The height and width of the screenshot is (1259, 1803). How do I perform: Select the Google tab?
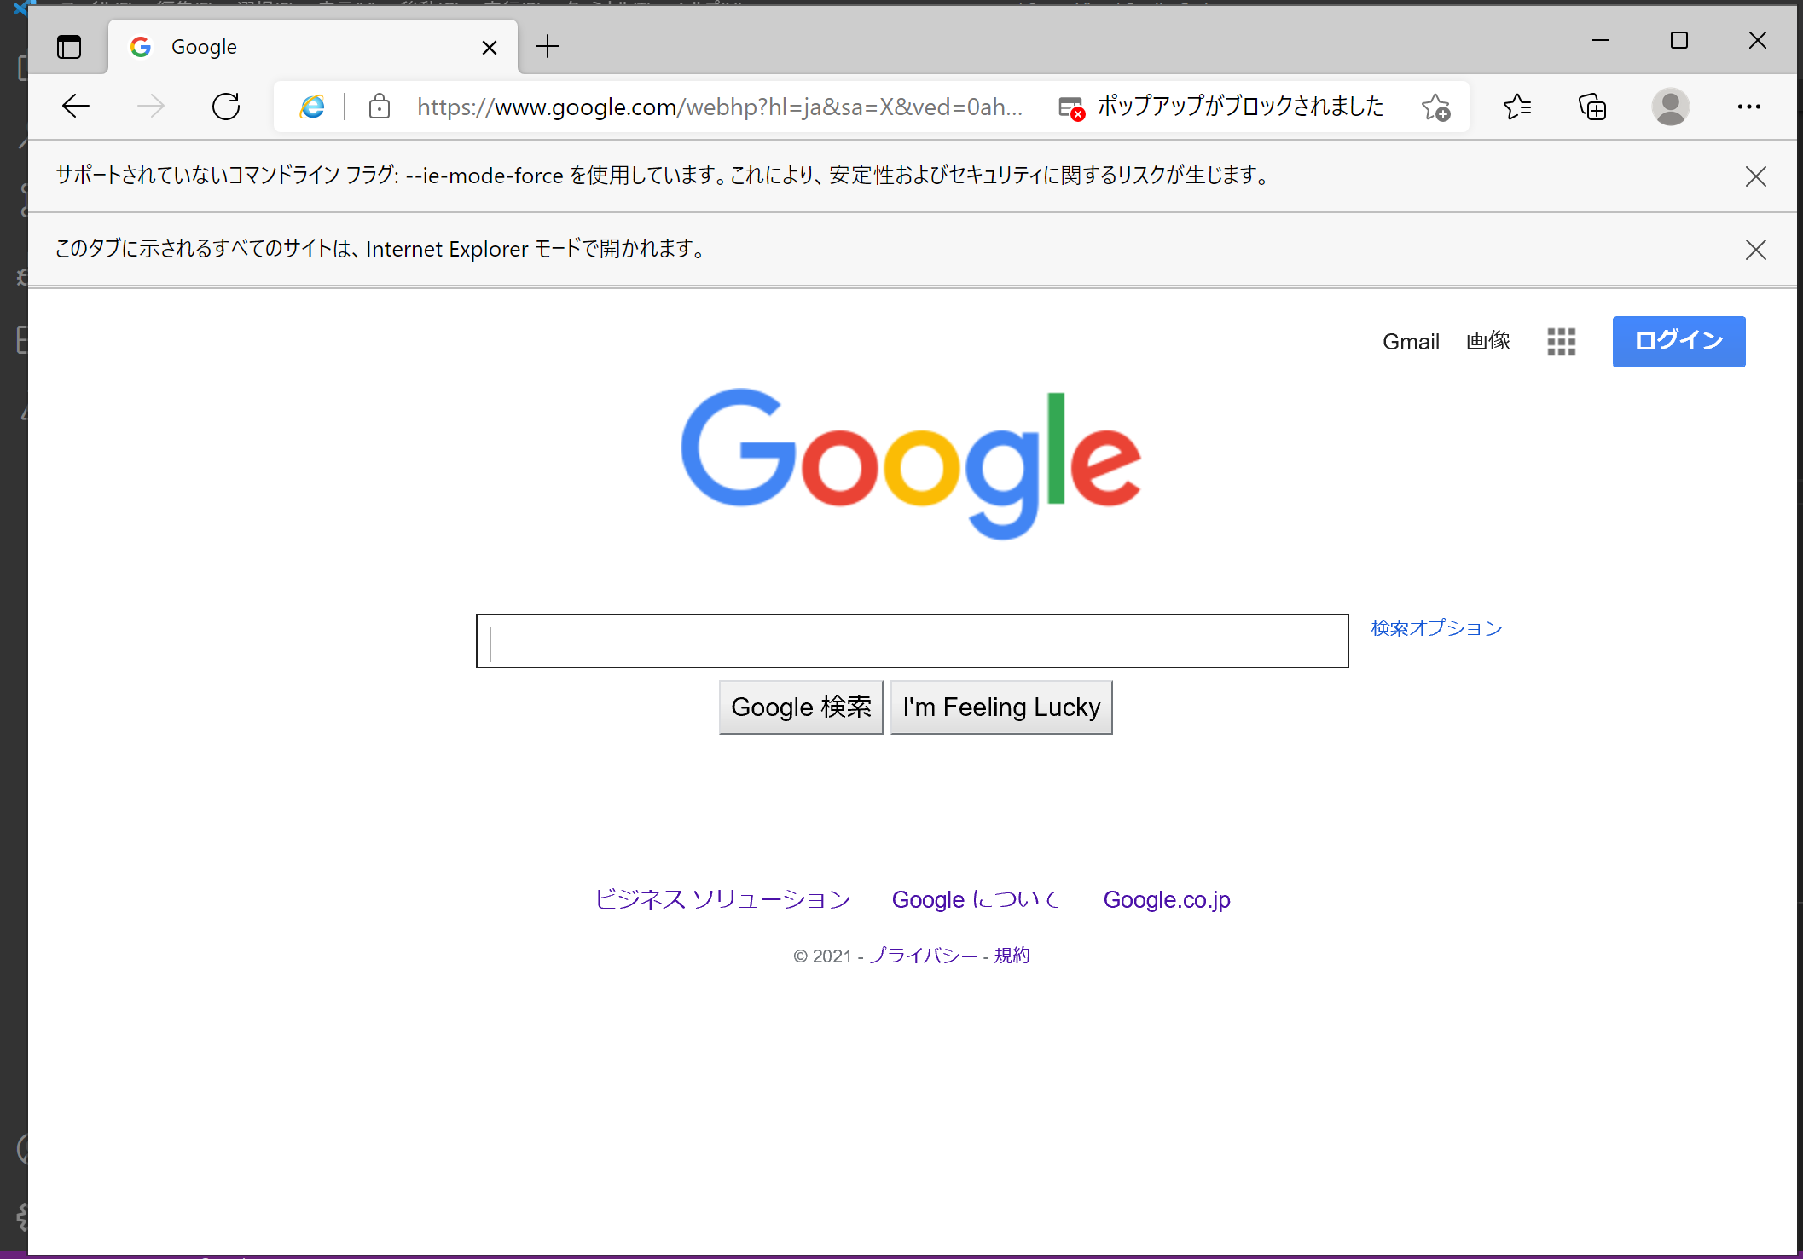tap(312, 47)
